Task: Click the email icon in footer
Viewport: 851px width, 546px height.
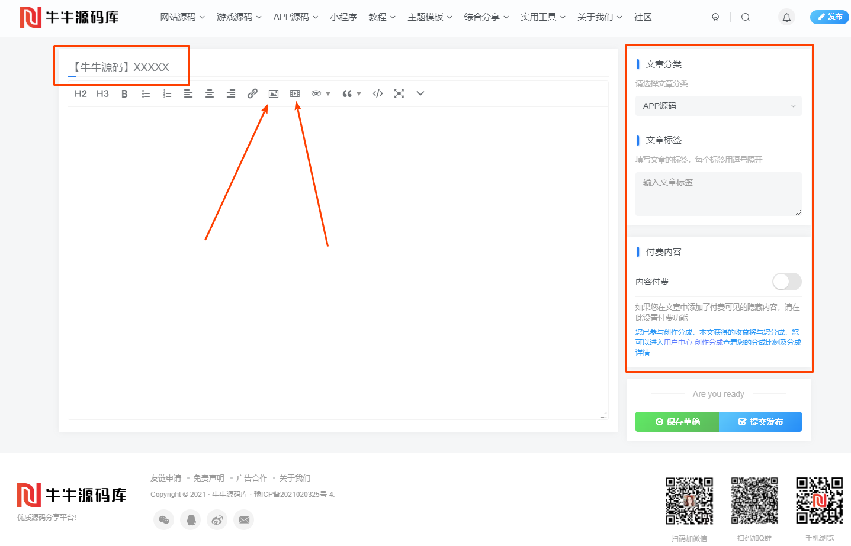Action: pyautogui.click(x=244, y=520)
